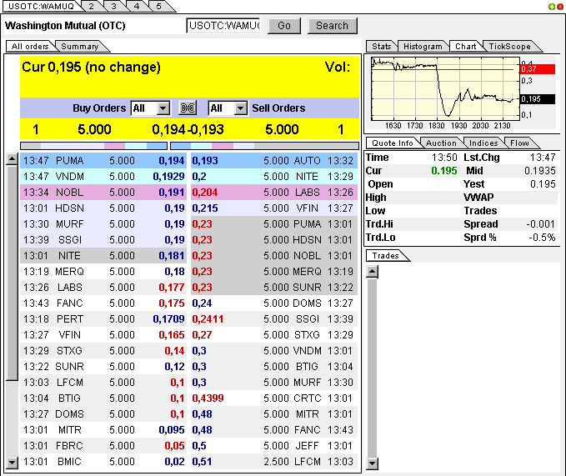Click the Mid value 0.1935
566x476 pixels.
539,171
